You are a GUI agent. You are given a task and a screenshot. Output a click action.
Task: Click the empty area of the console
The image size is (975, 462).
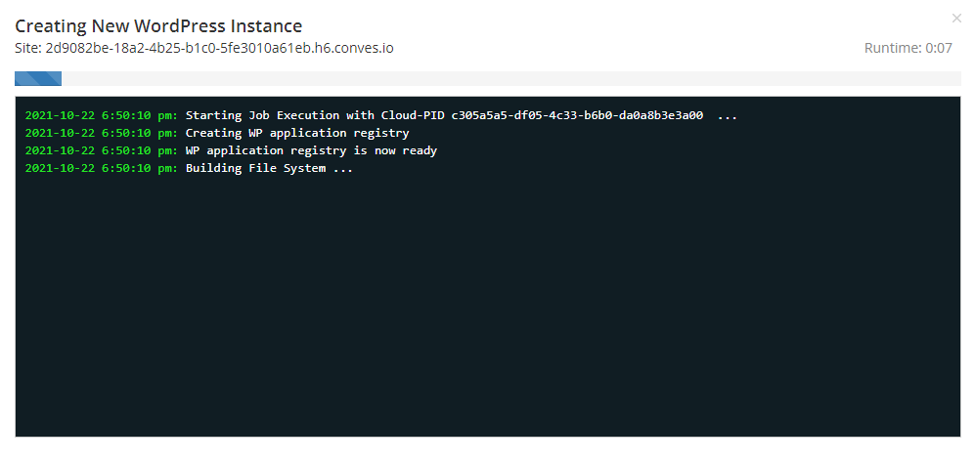point(489,313)
